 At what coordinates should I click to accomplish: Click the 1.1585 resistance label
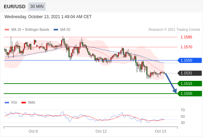(186, 37)
